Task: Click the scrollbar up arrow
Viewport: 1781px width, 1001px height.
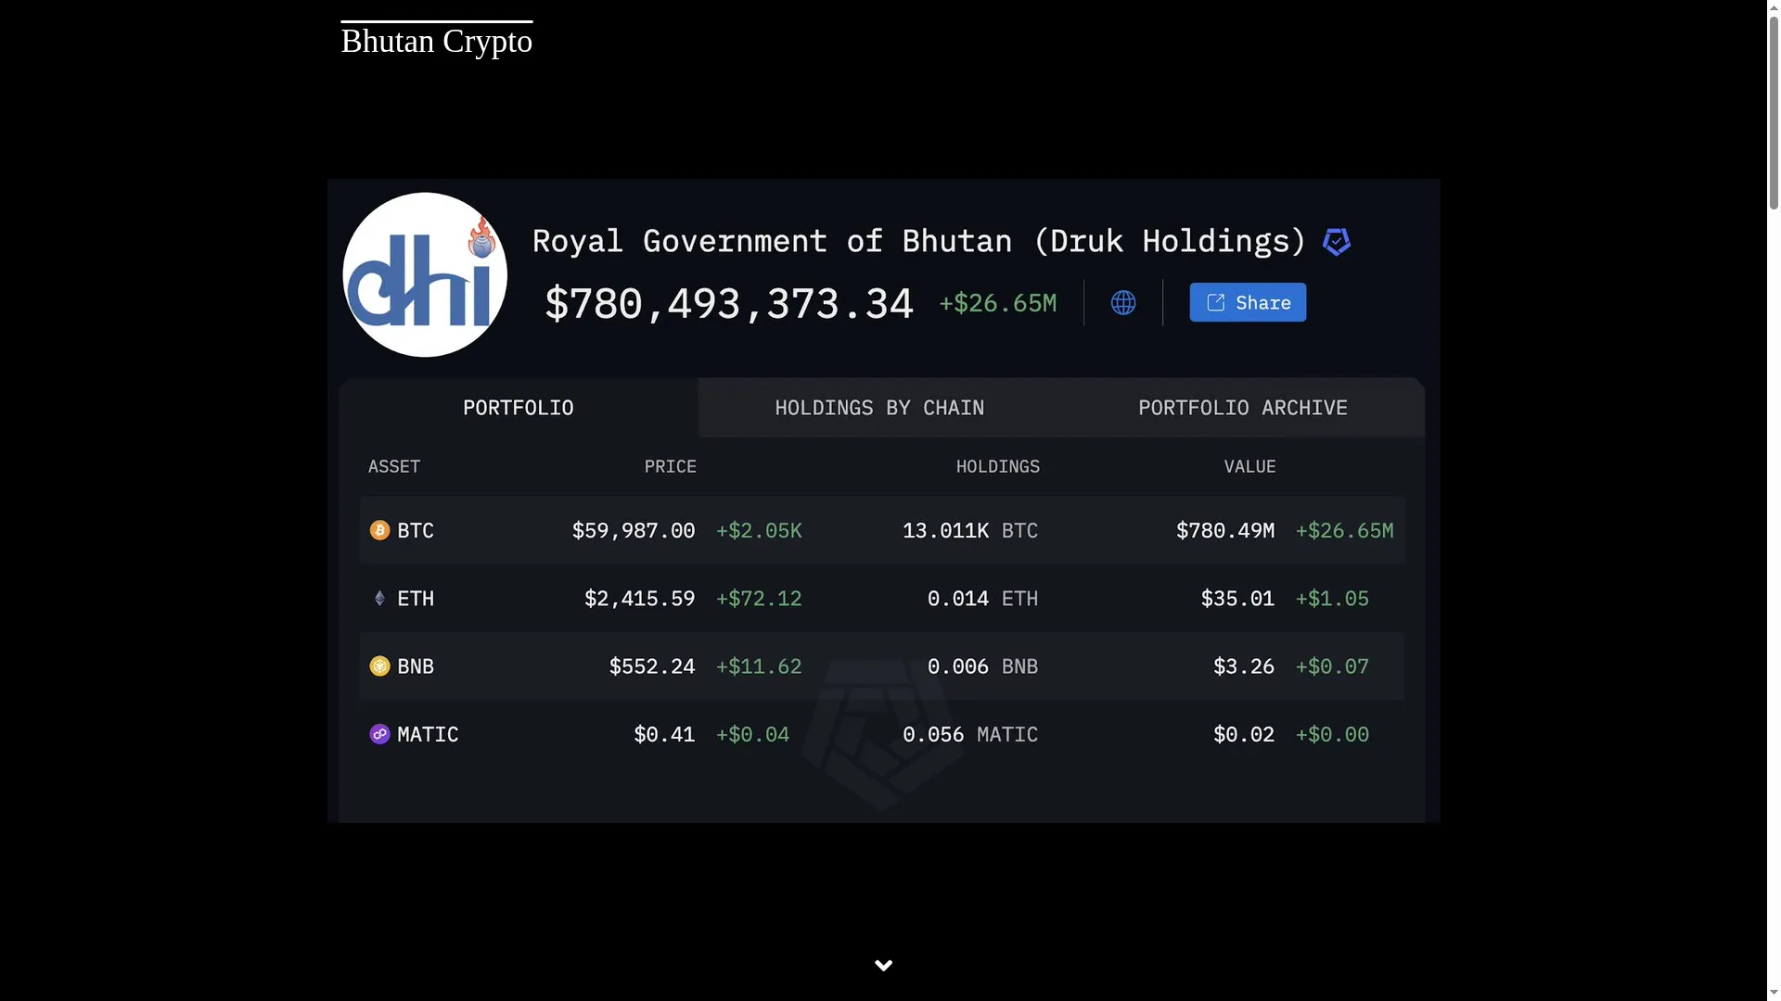Action: 1774,6
